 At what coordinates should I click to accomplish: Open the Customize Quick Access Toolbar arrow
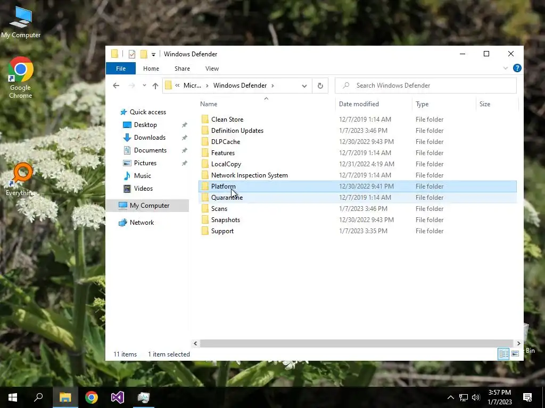[x=153, y=55]
